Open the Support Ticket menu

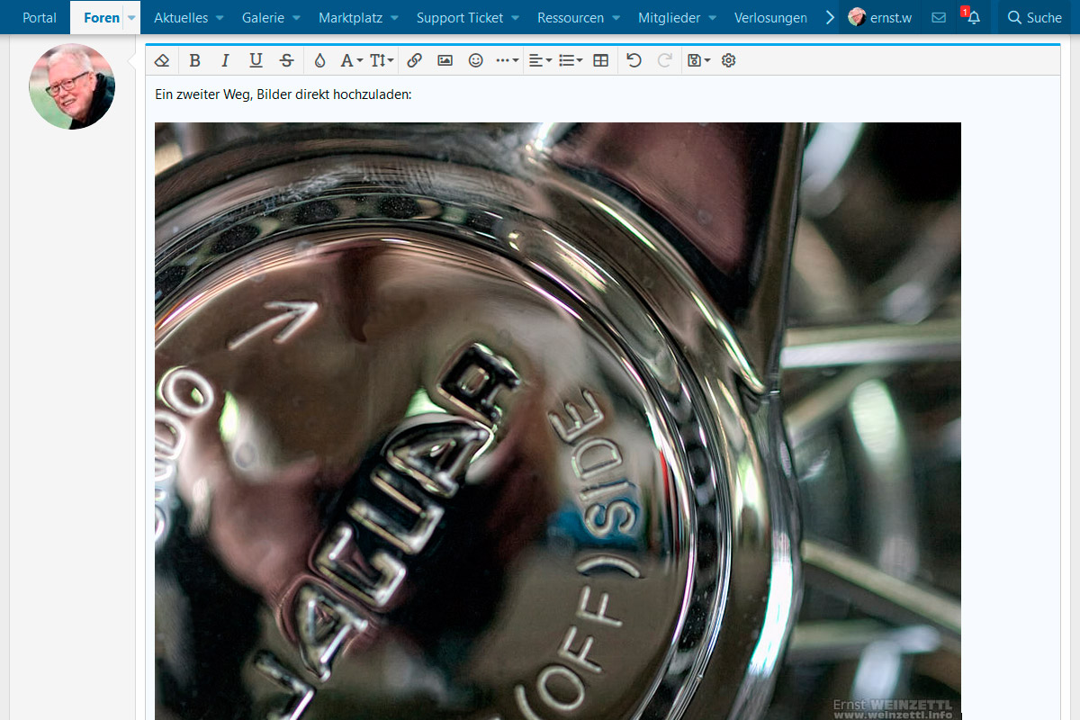pos(467,17)
